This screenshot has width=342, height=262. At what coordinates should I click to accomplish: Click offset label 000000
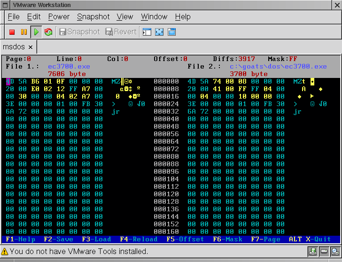point(166,82)
